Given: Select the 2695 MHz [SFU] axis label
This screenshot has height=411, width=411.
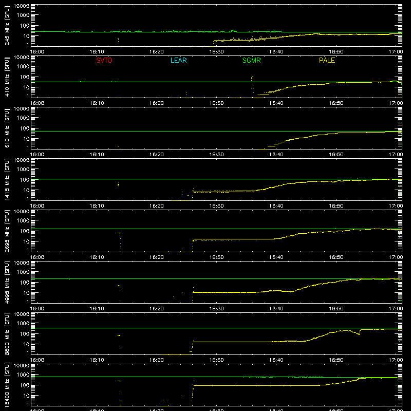Looking at the screenshot, I should coord(7,231).
